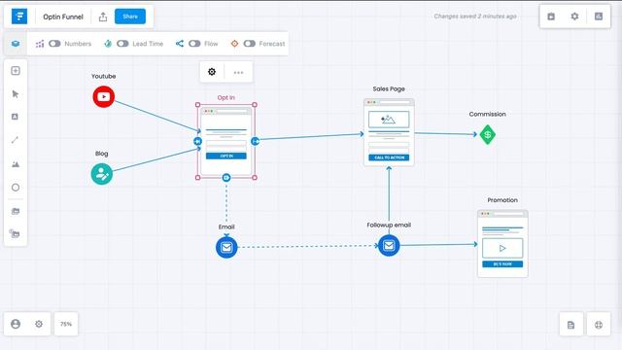Click the Flow share-nodes icon
This screenshot has height=350, width=622.
179,44
